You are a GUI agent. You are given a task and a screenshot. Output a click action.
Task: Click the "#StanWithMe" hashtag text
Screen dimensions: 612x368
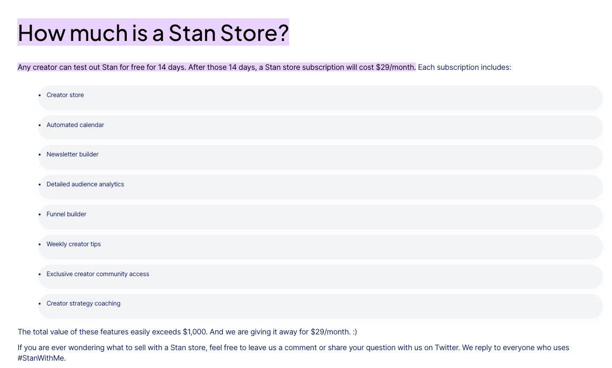[42, 358]
